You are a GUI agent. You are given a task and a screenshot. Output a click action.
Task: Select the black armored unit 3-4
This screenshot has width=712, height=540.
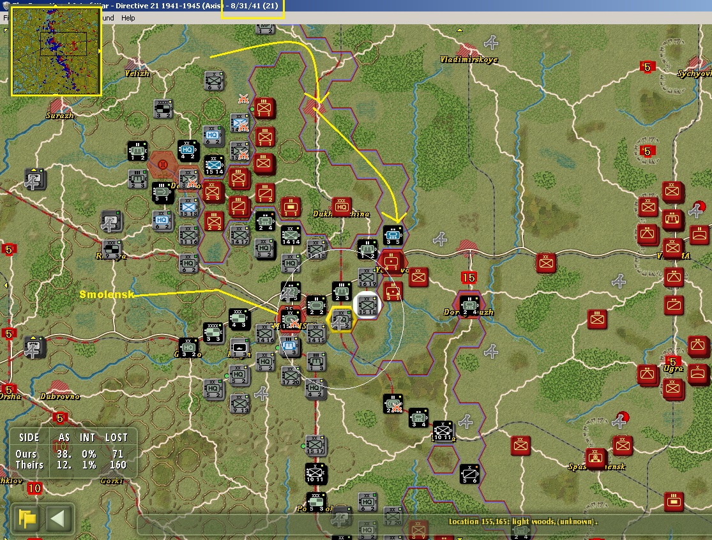pos(418,418)
